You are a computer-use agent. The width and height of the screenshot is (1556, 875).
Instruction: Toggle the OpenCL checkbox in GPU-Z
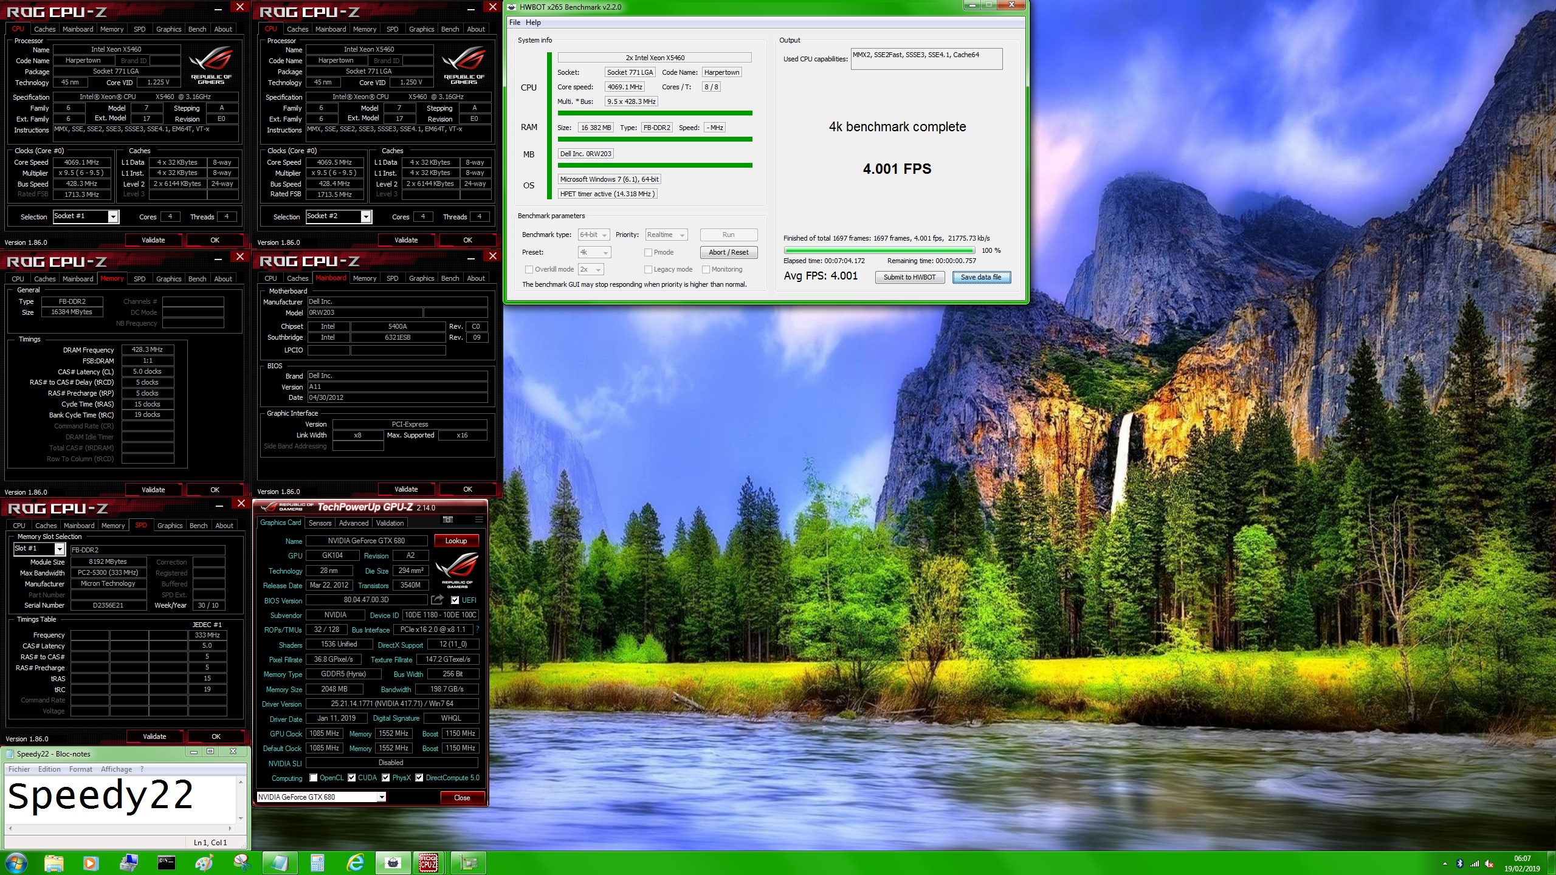pyautogui.click(x=313, y=778)
